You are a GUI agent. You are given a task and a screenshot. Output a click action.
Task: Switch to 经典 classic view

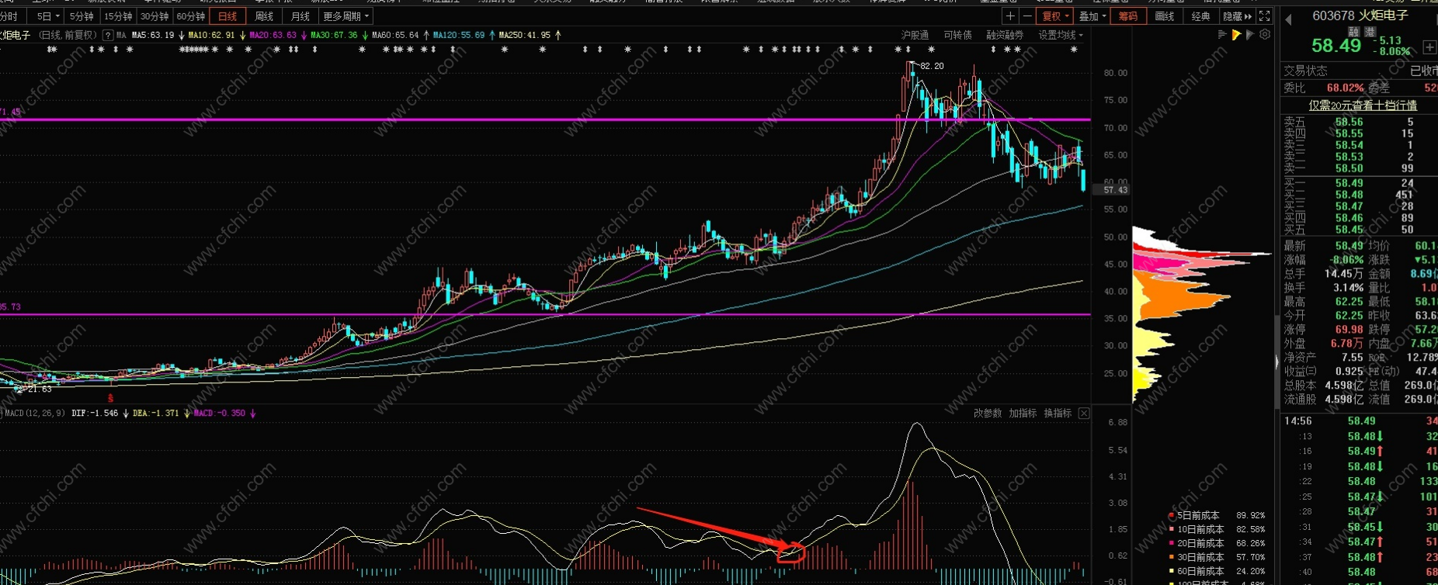[1201, 16]
